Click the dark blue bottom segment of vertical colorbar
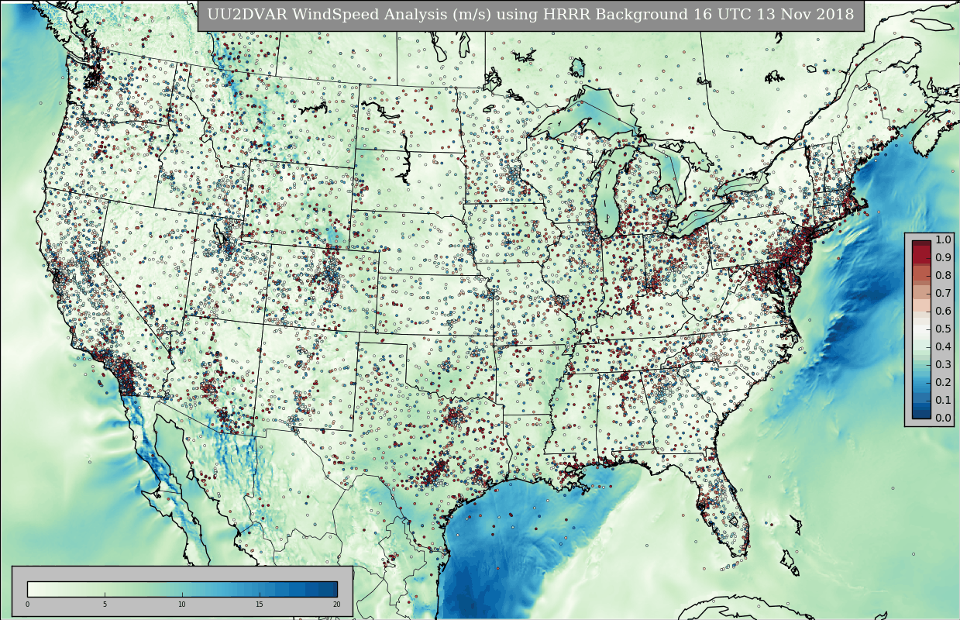This screenshot has width=960, height=620. (x=921, y=414)
